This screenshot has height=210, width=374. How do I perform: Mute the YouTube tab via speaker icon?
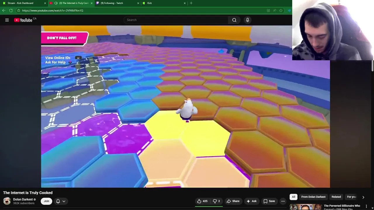56,3
